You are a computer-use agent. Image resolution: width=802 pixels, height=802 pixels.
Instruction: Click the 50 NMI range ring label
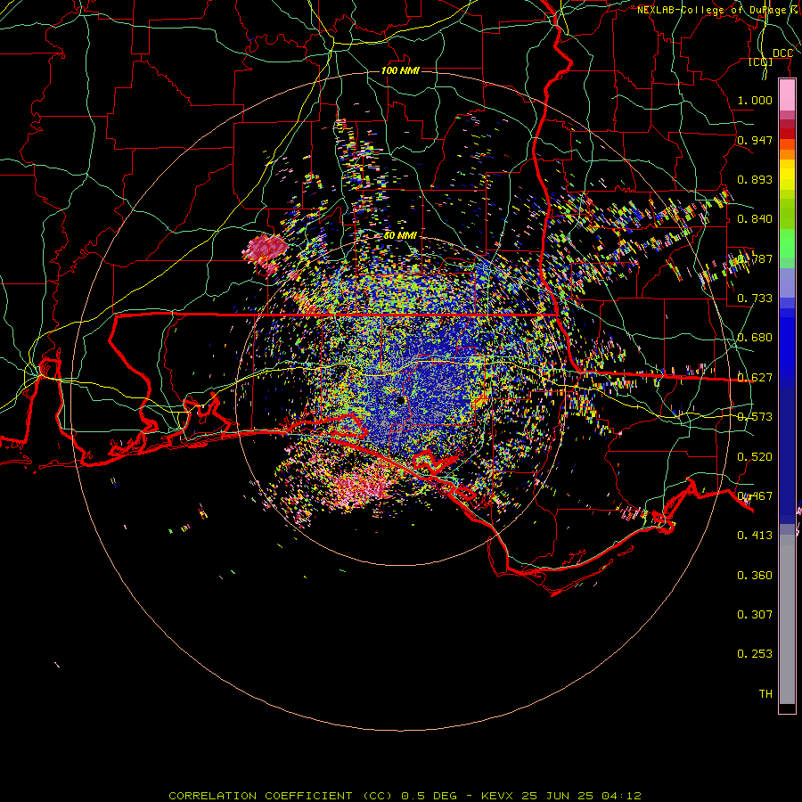(400, 235)
